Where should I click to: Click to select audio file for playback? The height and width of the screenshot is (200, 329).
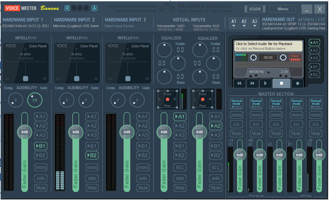click(268, 46)
